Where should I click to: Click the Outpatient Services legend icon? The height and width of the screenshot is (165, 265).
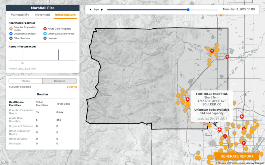11,34
